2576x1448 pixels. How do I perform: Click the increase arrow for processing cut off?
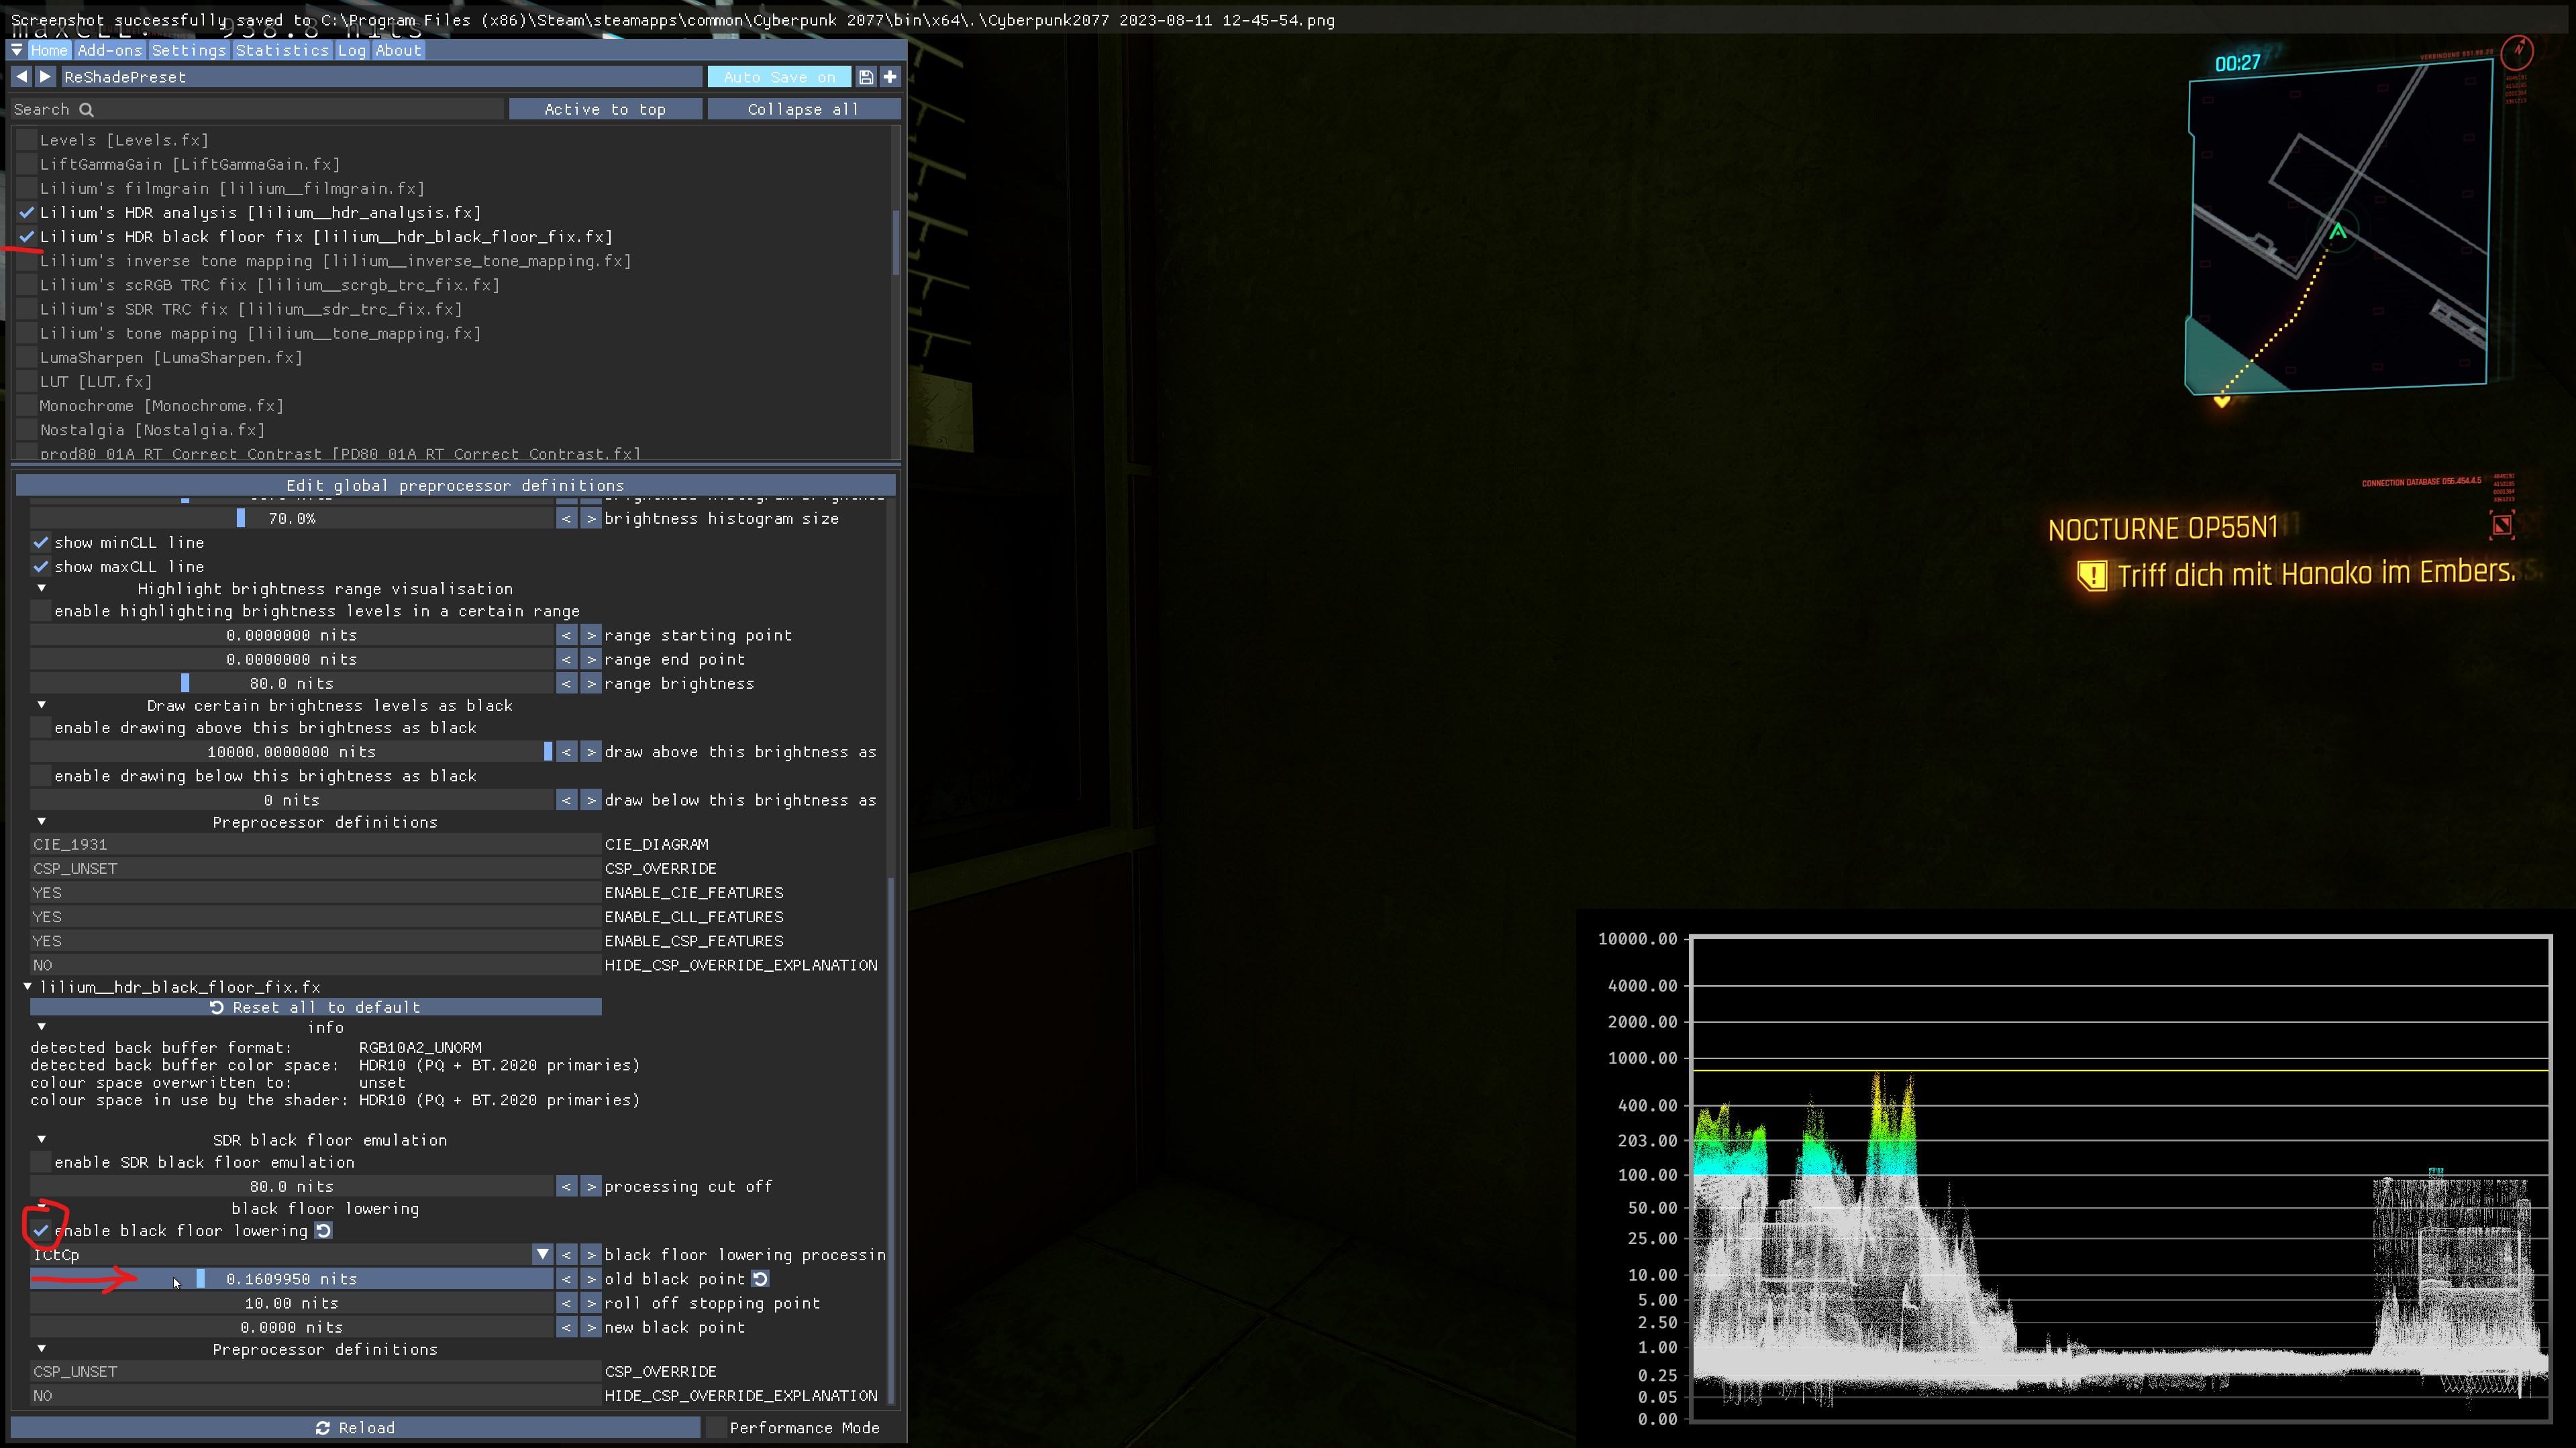tap(591, 1187)
